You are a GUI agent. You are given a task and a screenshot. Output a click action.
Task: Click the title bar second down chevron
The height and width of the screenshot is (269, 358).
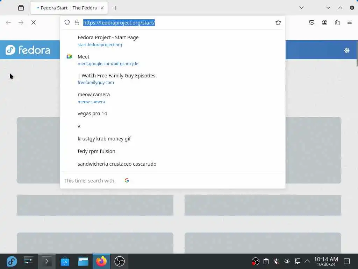click(328, 8)
